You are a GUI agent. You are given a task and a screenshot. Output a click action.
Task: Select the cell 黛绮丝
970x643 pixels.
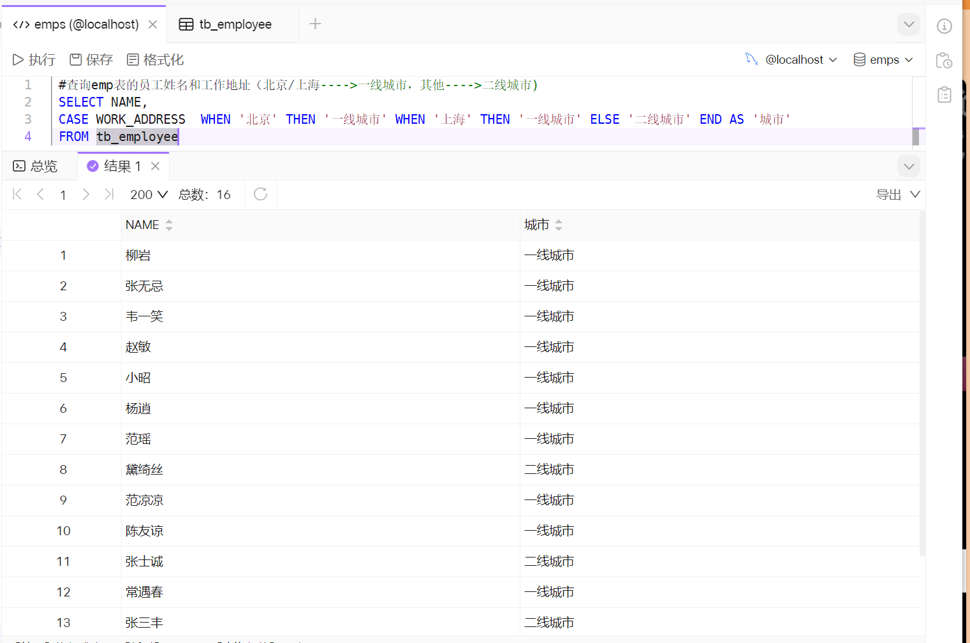click(x=321, y=470)
